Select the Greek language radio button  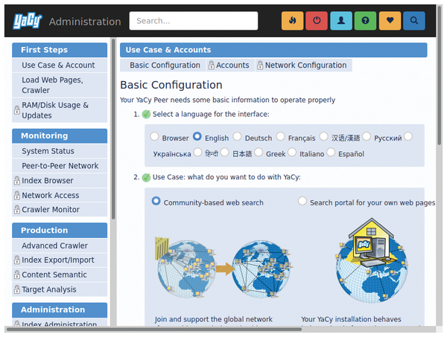tap(259, 153)
